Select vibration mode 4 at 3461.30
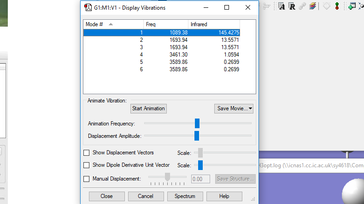364x204 pixels. (x=161, y=55)
